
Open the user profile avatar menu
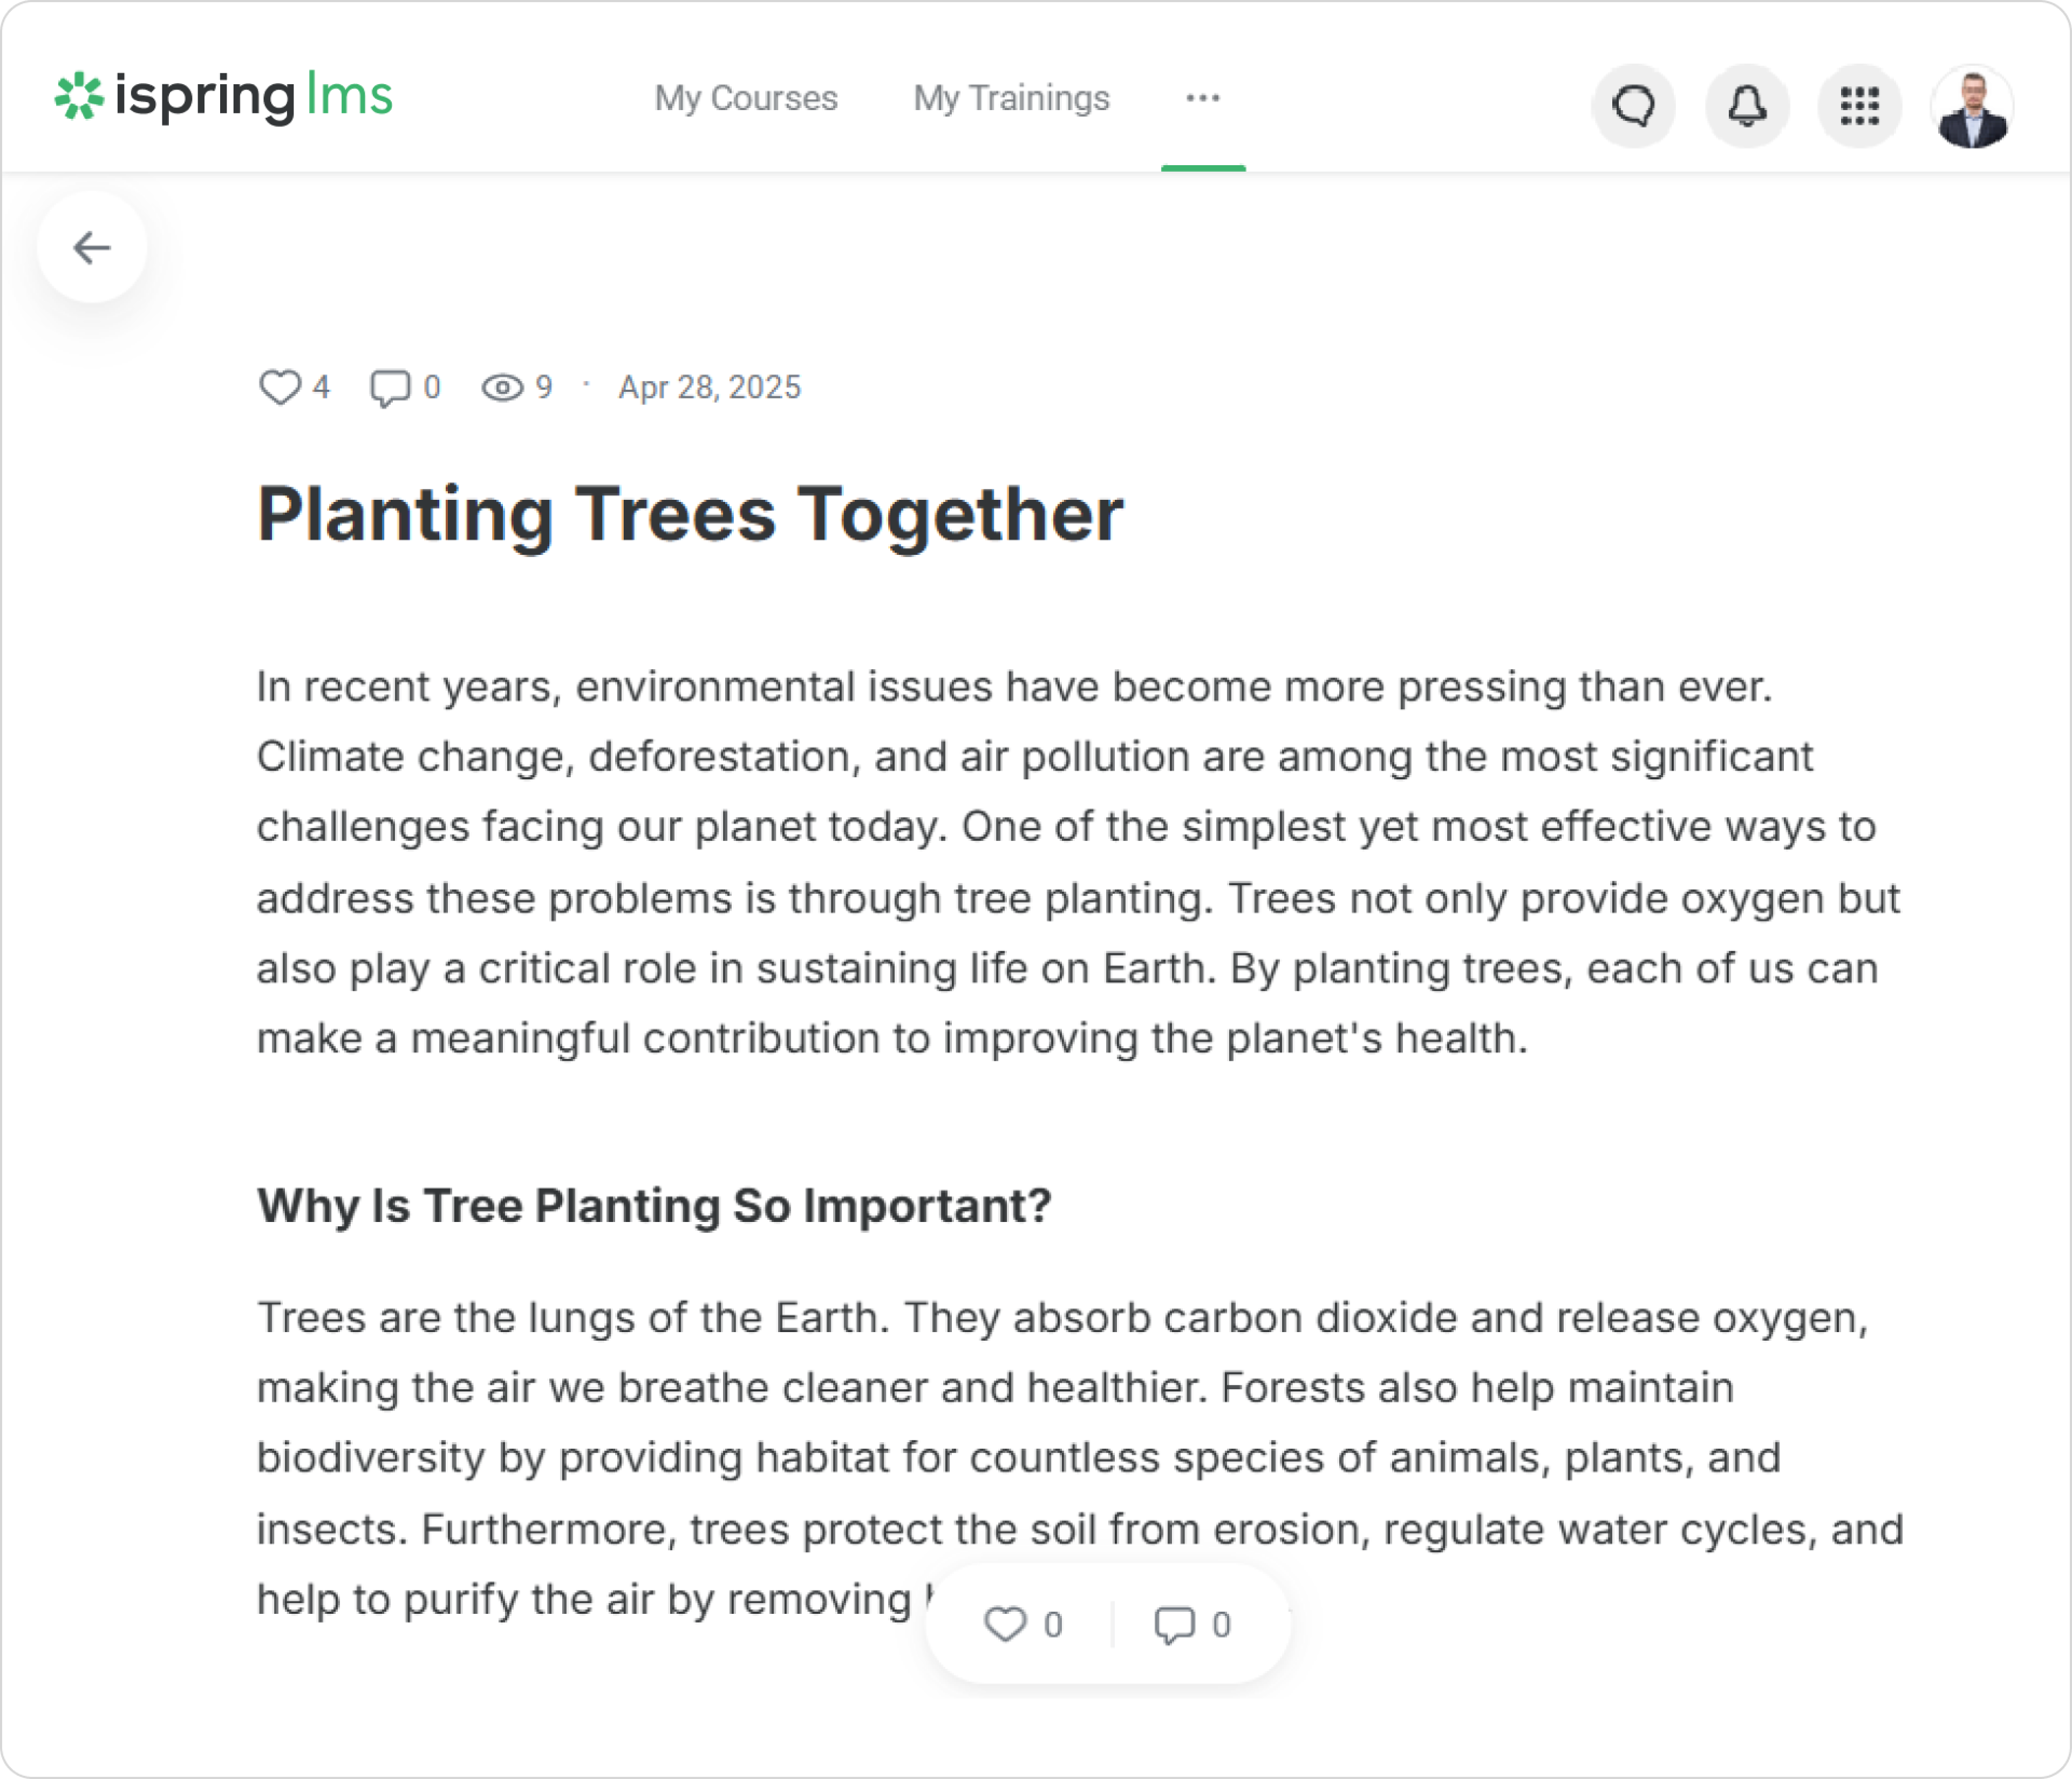(x=1971, y=106)
